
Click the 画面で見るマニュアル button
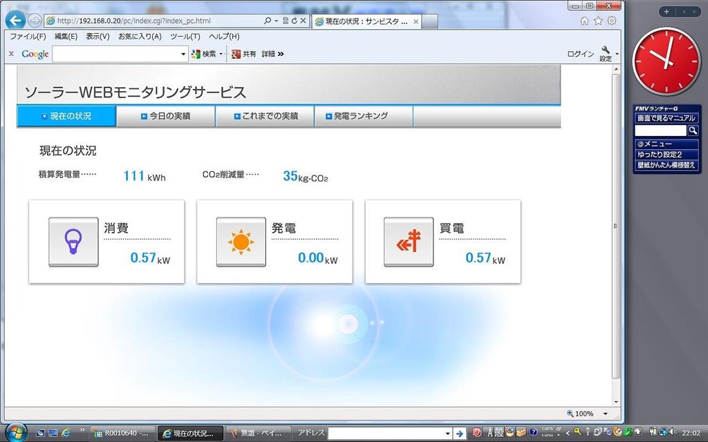667,118
